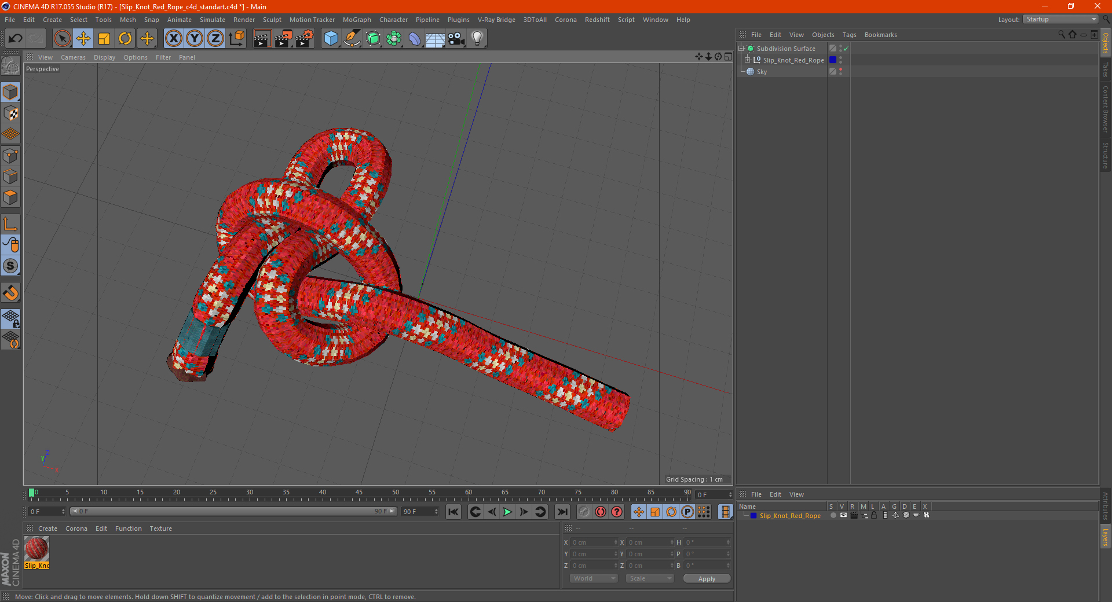Activate the Move tool in top toolbar

(x=83, y=39)
